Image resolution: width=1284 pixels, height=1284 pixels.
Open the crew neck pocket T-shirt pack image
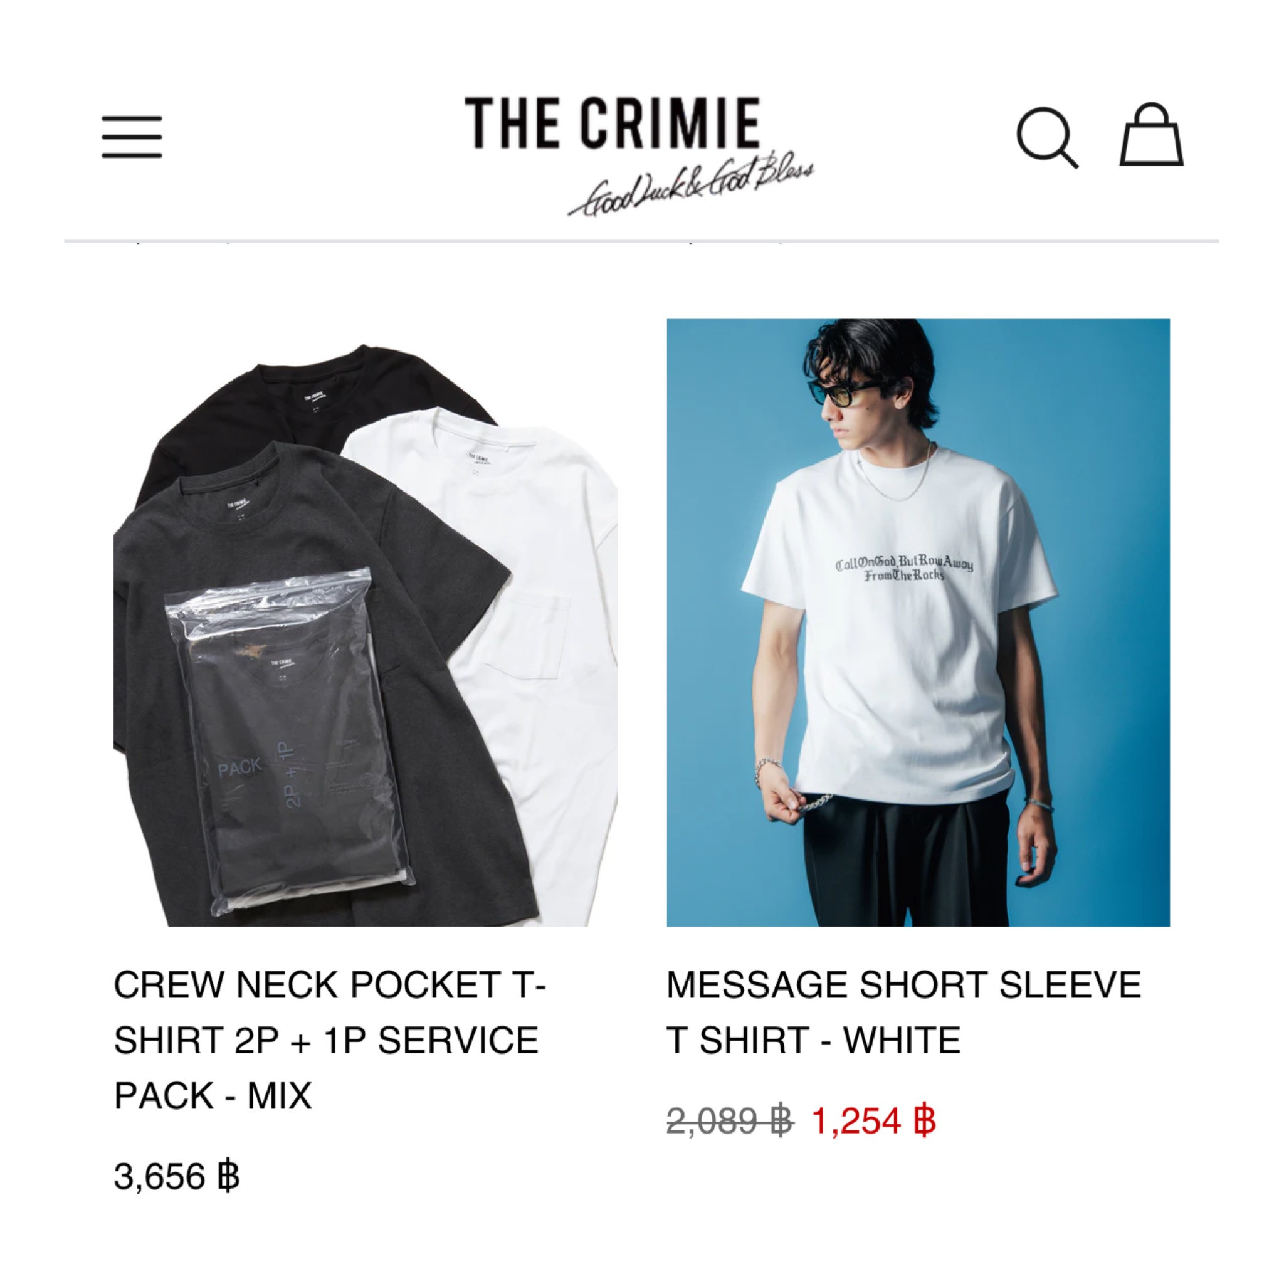pyautogui.click(x=366, y=623)
